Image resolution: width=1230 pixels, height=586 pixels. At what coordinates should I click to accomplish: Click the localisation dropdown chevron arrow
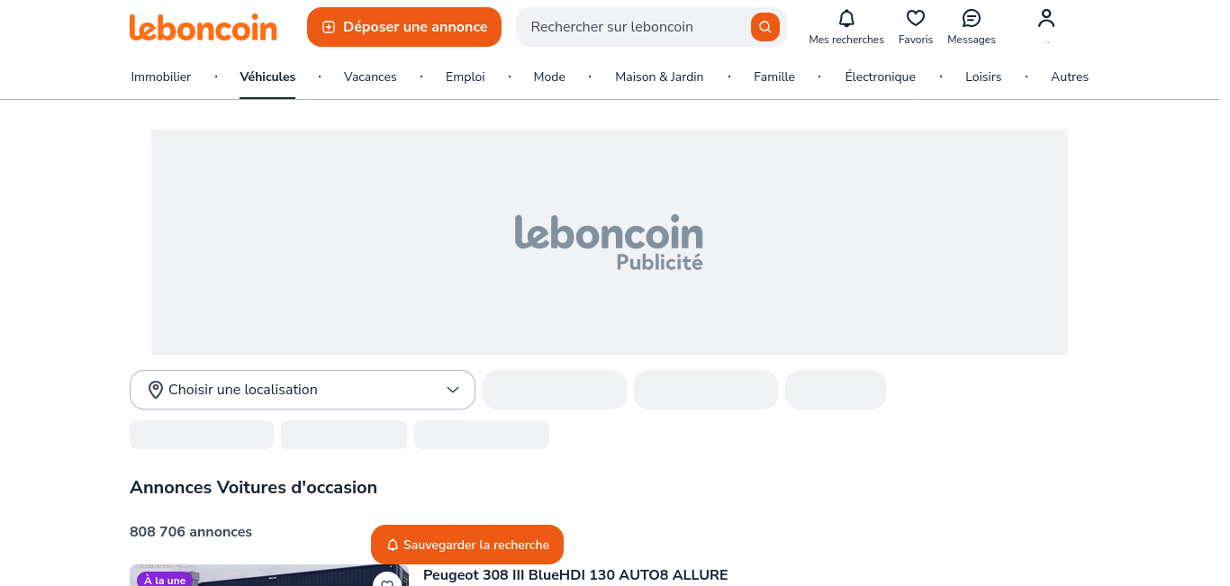point(453,390)
